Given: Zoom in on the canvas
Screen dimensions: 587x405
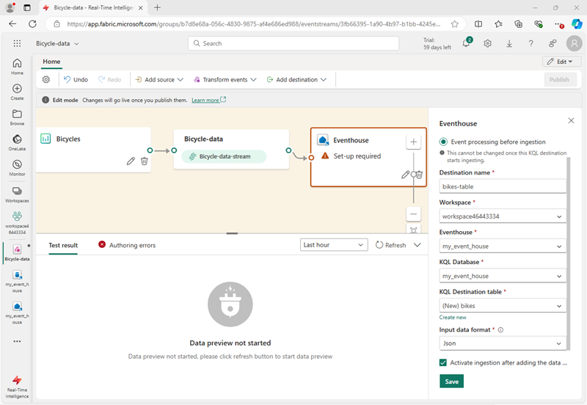Looking at the screenshot, I should (414, 142).
